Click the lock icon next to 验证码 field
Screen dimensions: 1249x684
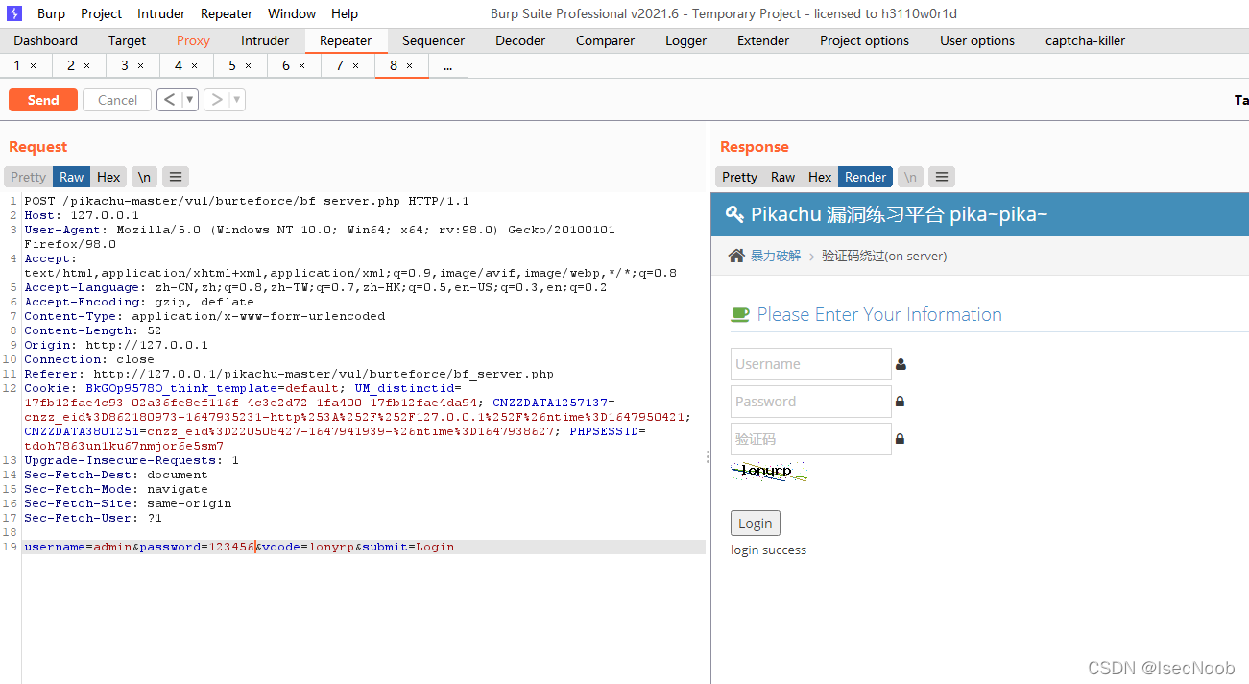[900, 439]
